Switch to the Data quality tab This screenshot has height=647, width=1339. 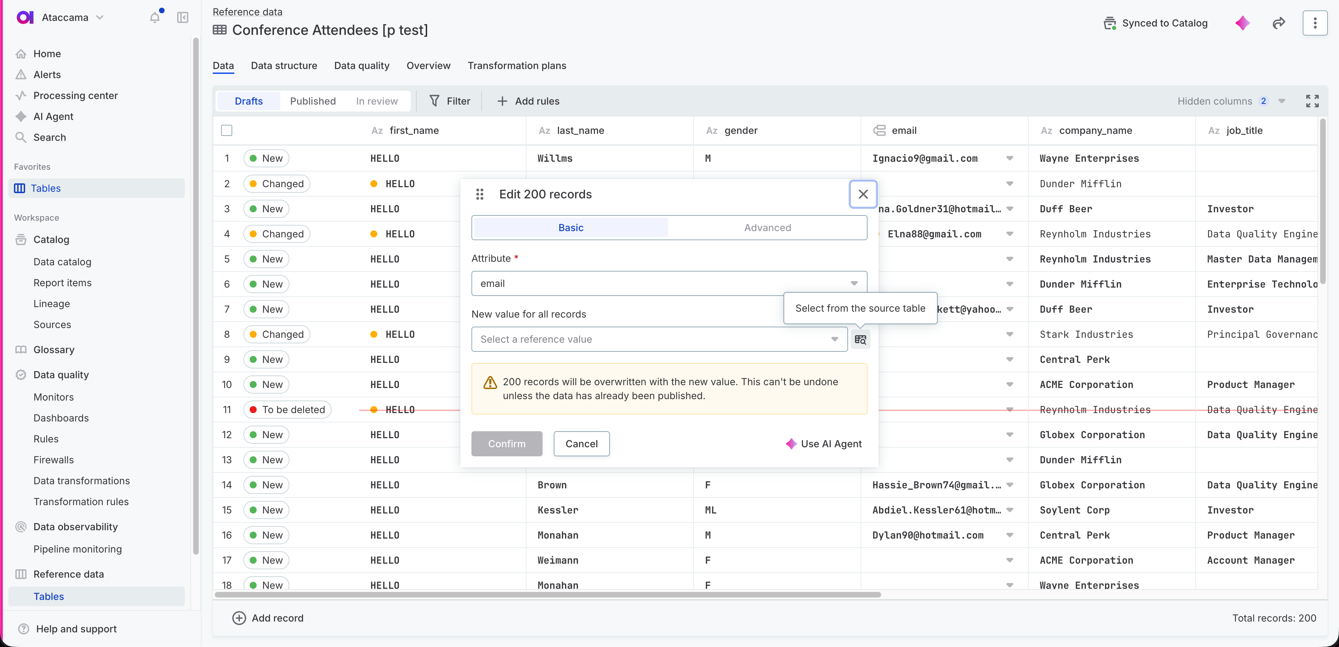[x=361, y=66]
